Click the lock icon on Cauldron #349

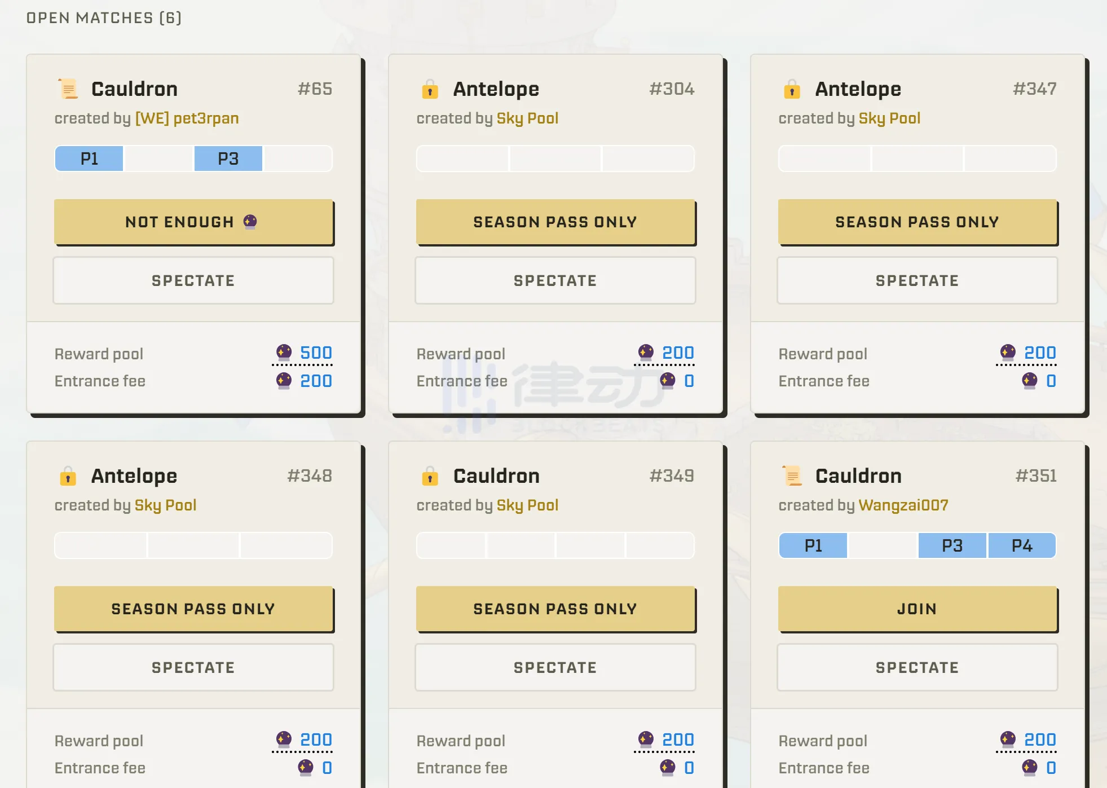point(430,476)
